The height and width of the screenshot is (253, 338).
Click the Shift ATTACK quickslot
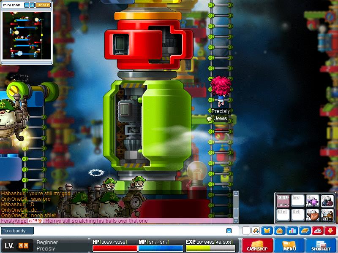point(283,201)
